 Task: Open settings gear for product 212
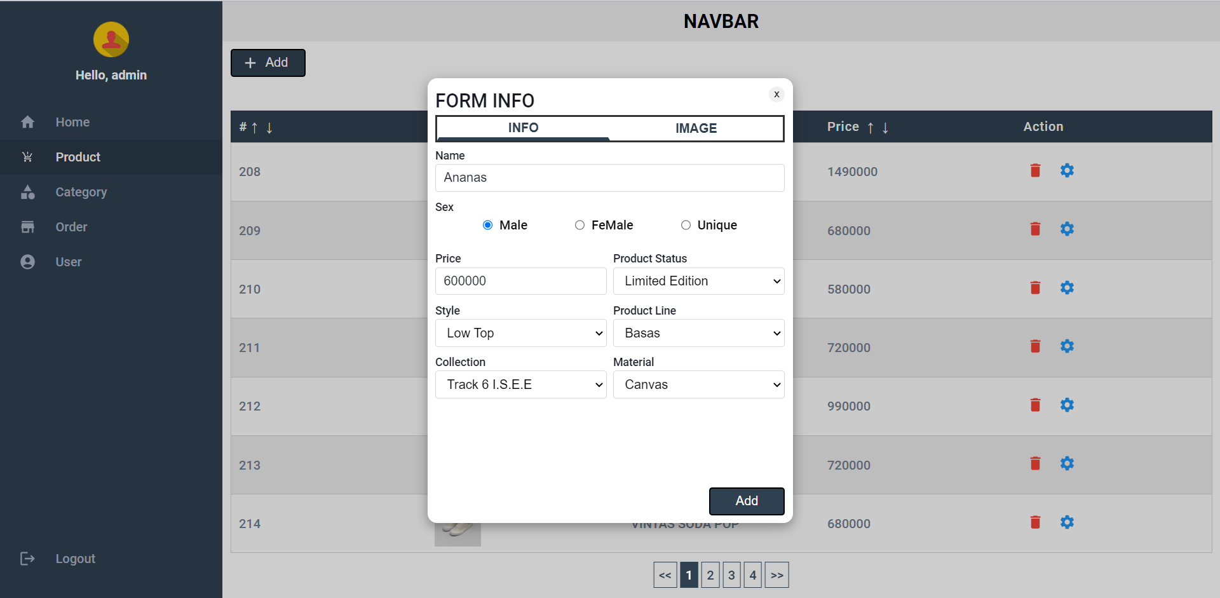(1067, 405)
